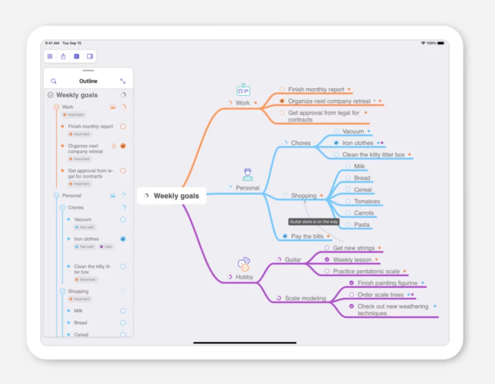Click progress ring next to Weekly goals outline

pos(123,95)
